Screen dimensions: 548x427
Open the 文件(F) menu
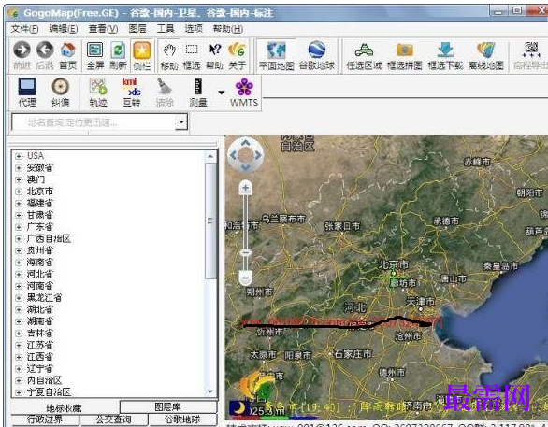click(x=24, y=29)
